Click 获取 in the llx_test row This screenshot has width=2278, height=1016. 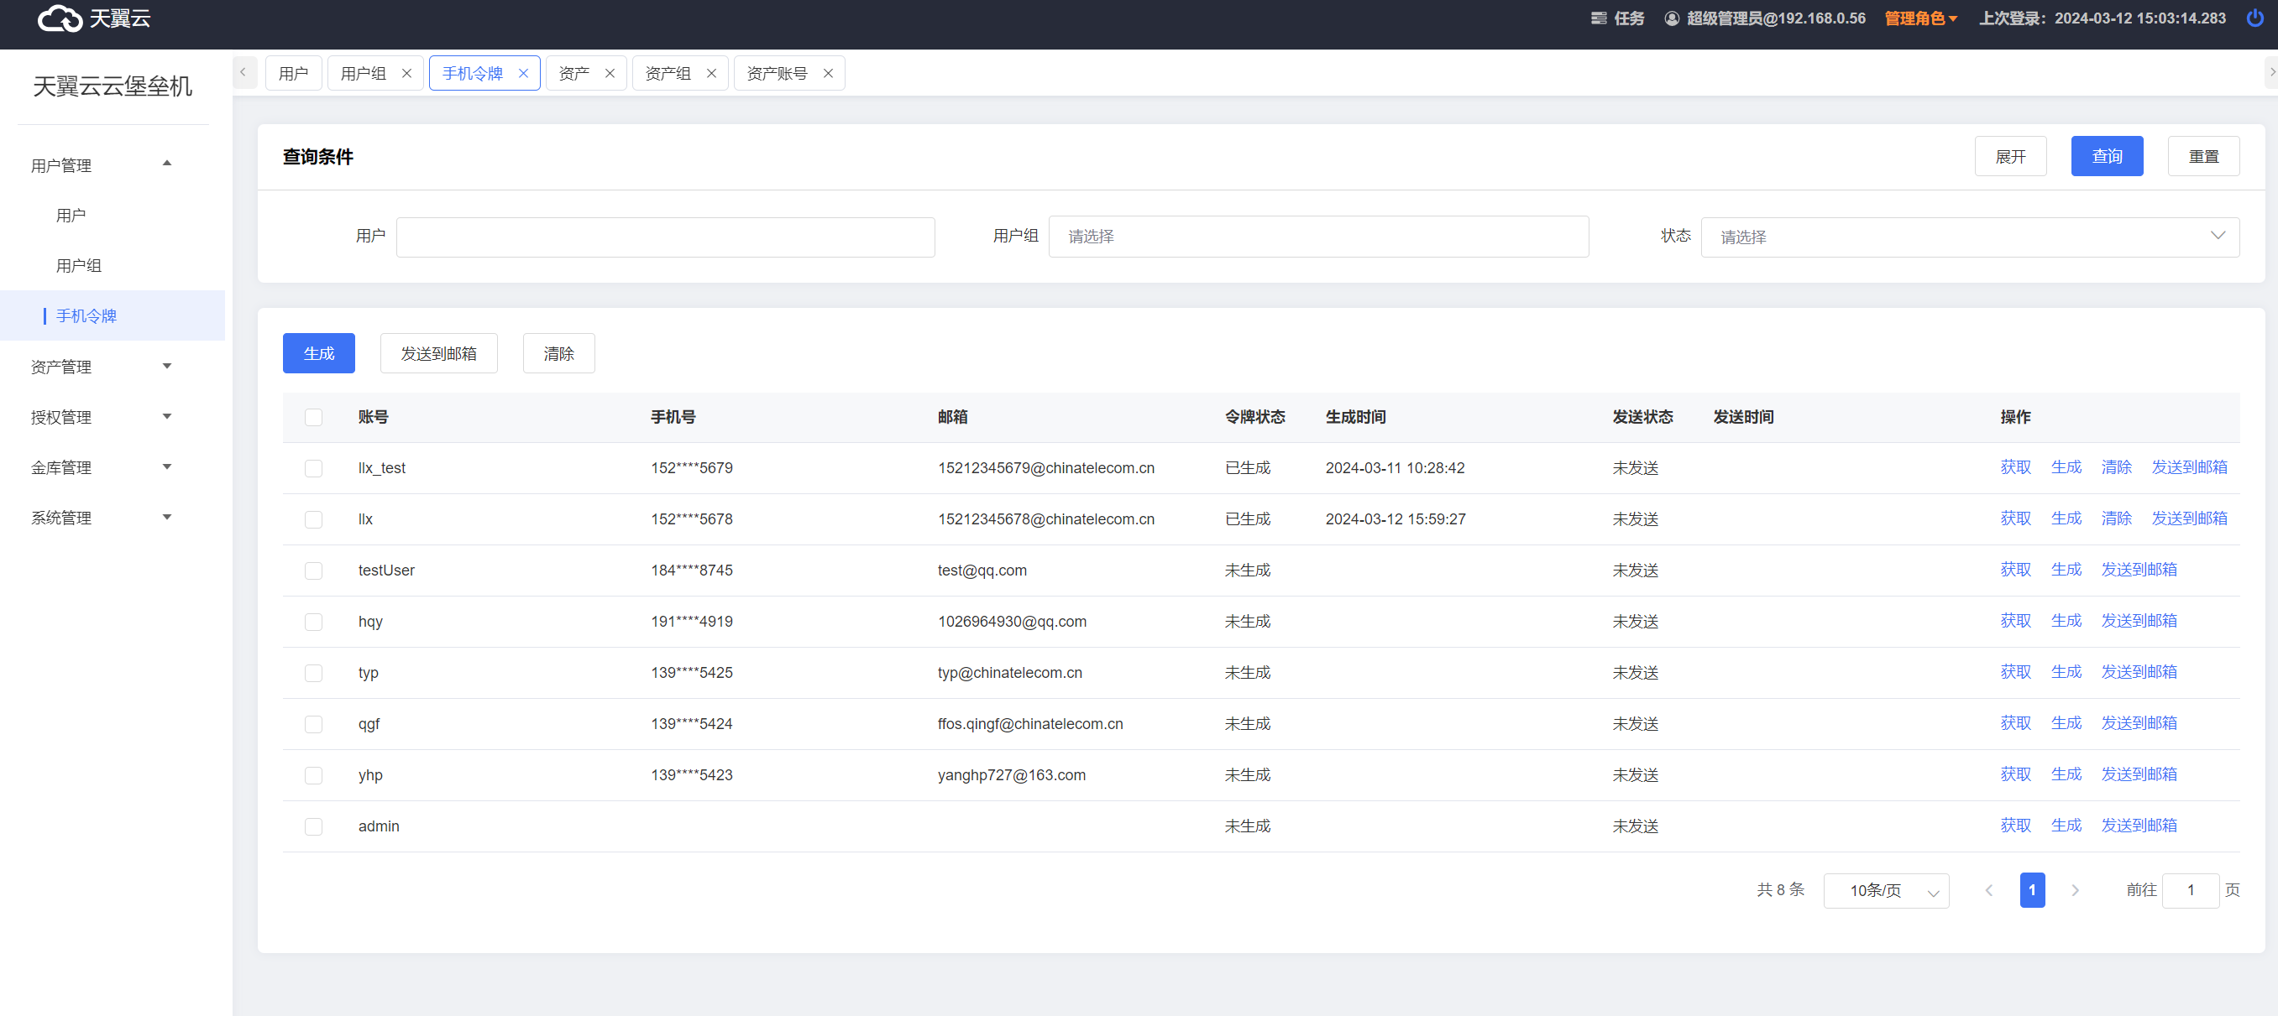pyautogui.click(x=2015, y=467)
